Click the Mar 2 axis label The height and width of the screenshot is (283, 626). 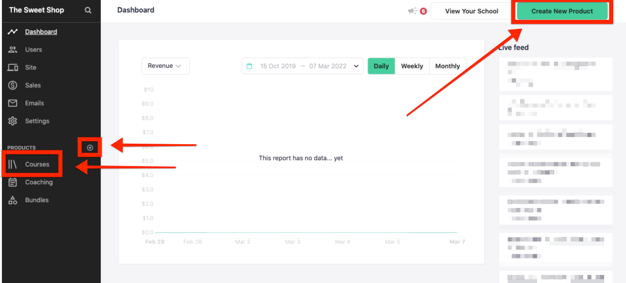pos(243,242)
